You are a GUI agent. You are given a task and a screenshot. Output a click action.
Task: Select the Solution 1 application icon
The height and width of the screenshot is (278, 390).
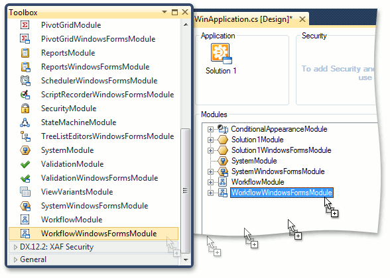pos(221,54)
